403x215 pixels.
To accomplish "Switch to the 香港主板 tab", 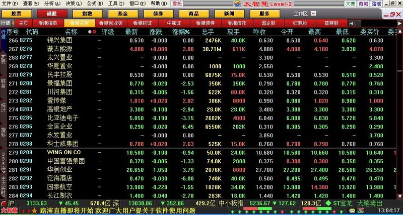I will (x=80, y=23).
